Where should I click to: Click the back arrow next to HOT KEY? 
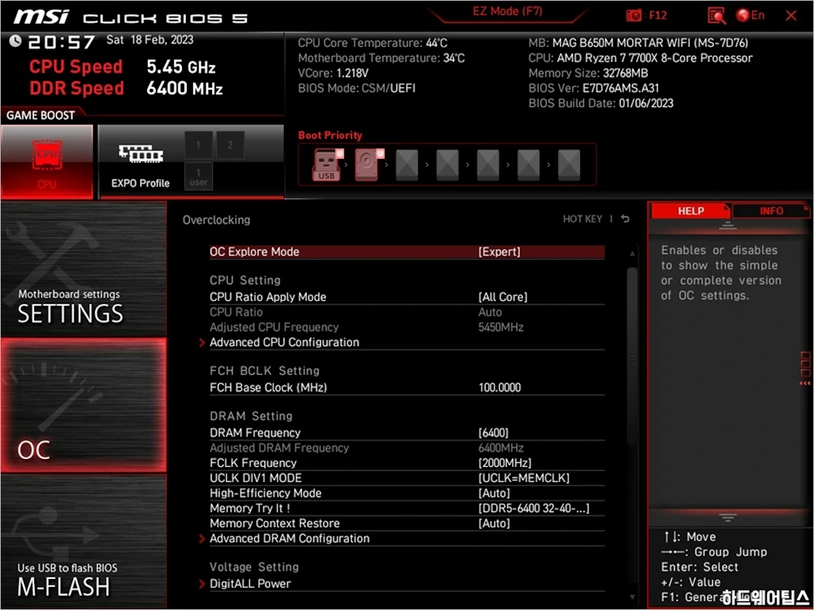(625, 219)
